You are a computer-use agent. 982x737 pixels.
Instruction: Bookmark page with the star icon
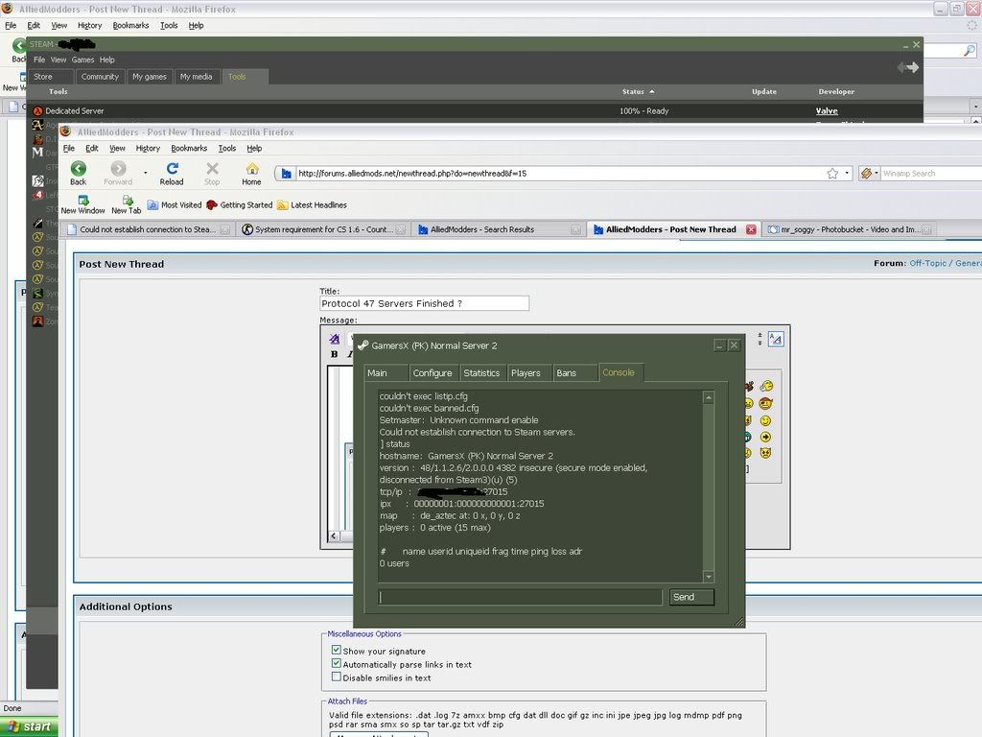click(832, 174)
